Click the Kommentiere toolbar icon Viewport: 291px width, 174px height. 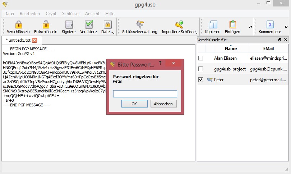pos(269,24)
